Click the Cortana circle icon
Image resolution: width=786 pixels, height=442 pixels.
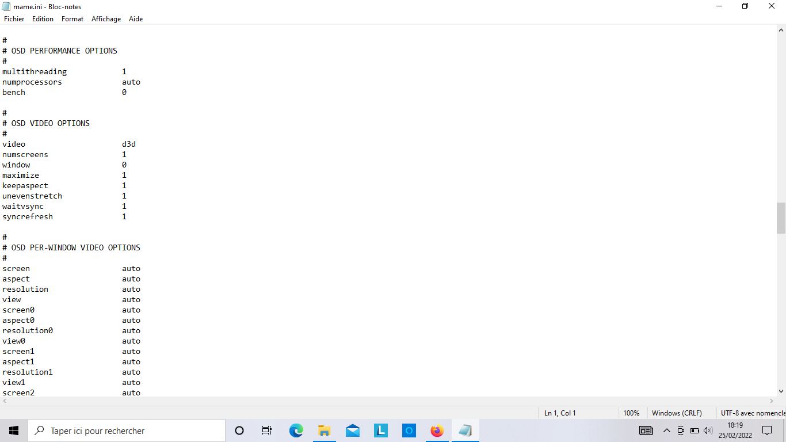pyautogui.click(x=239, y=430)
